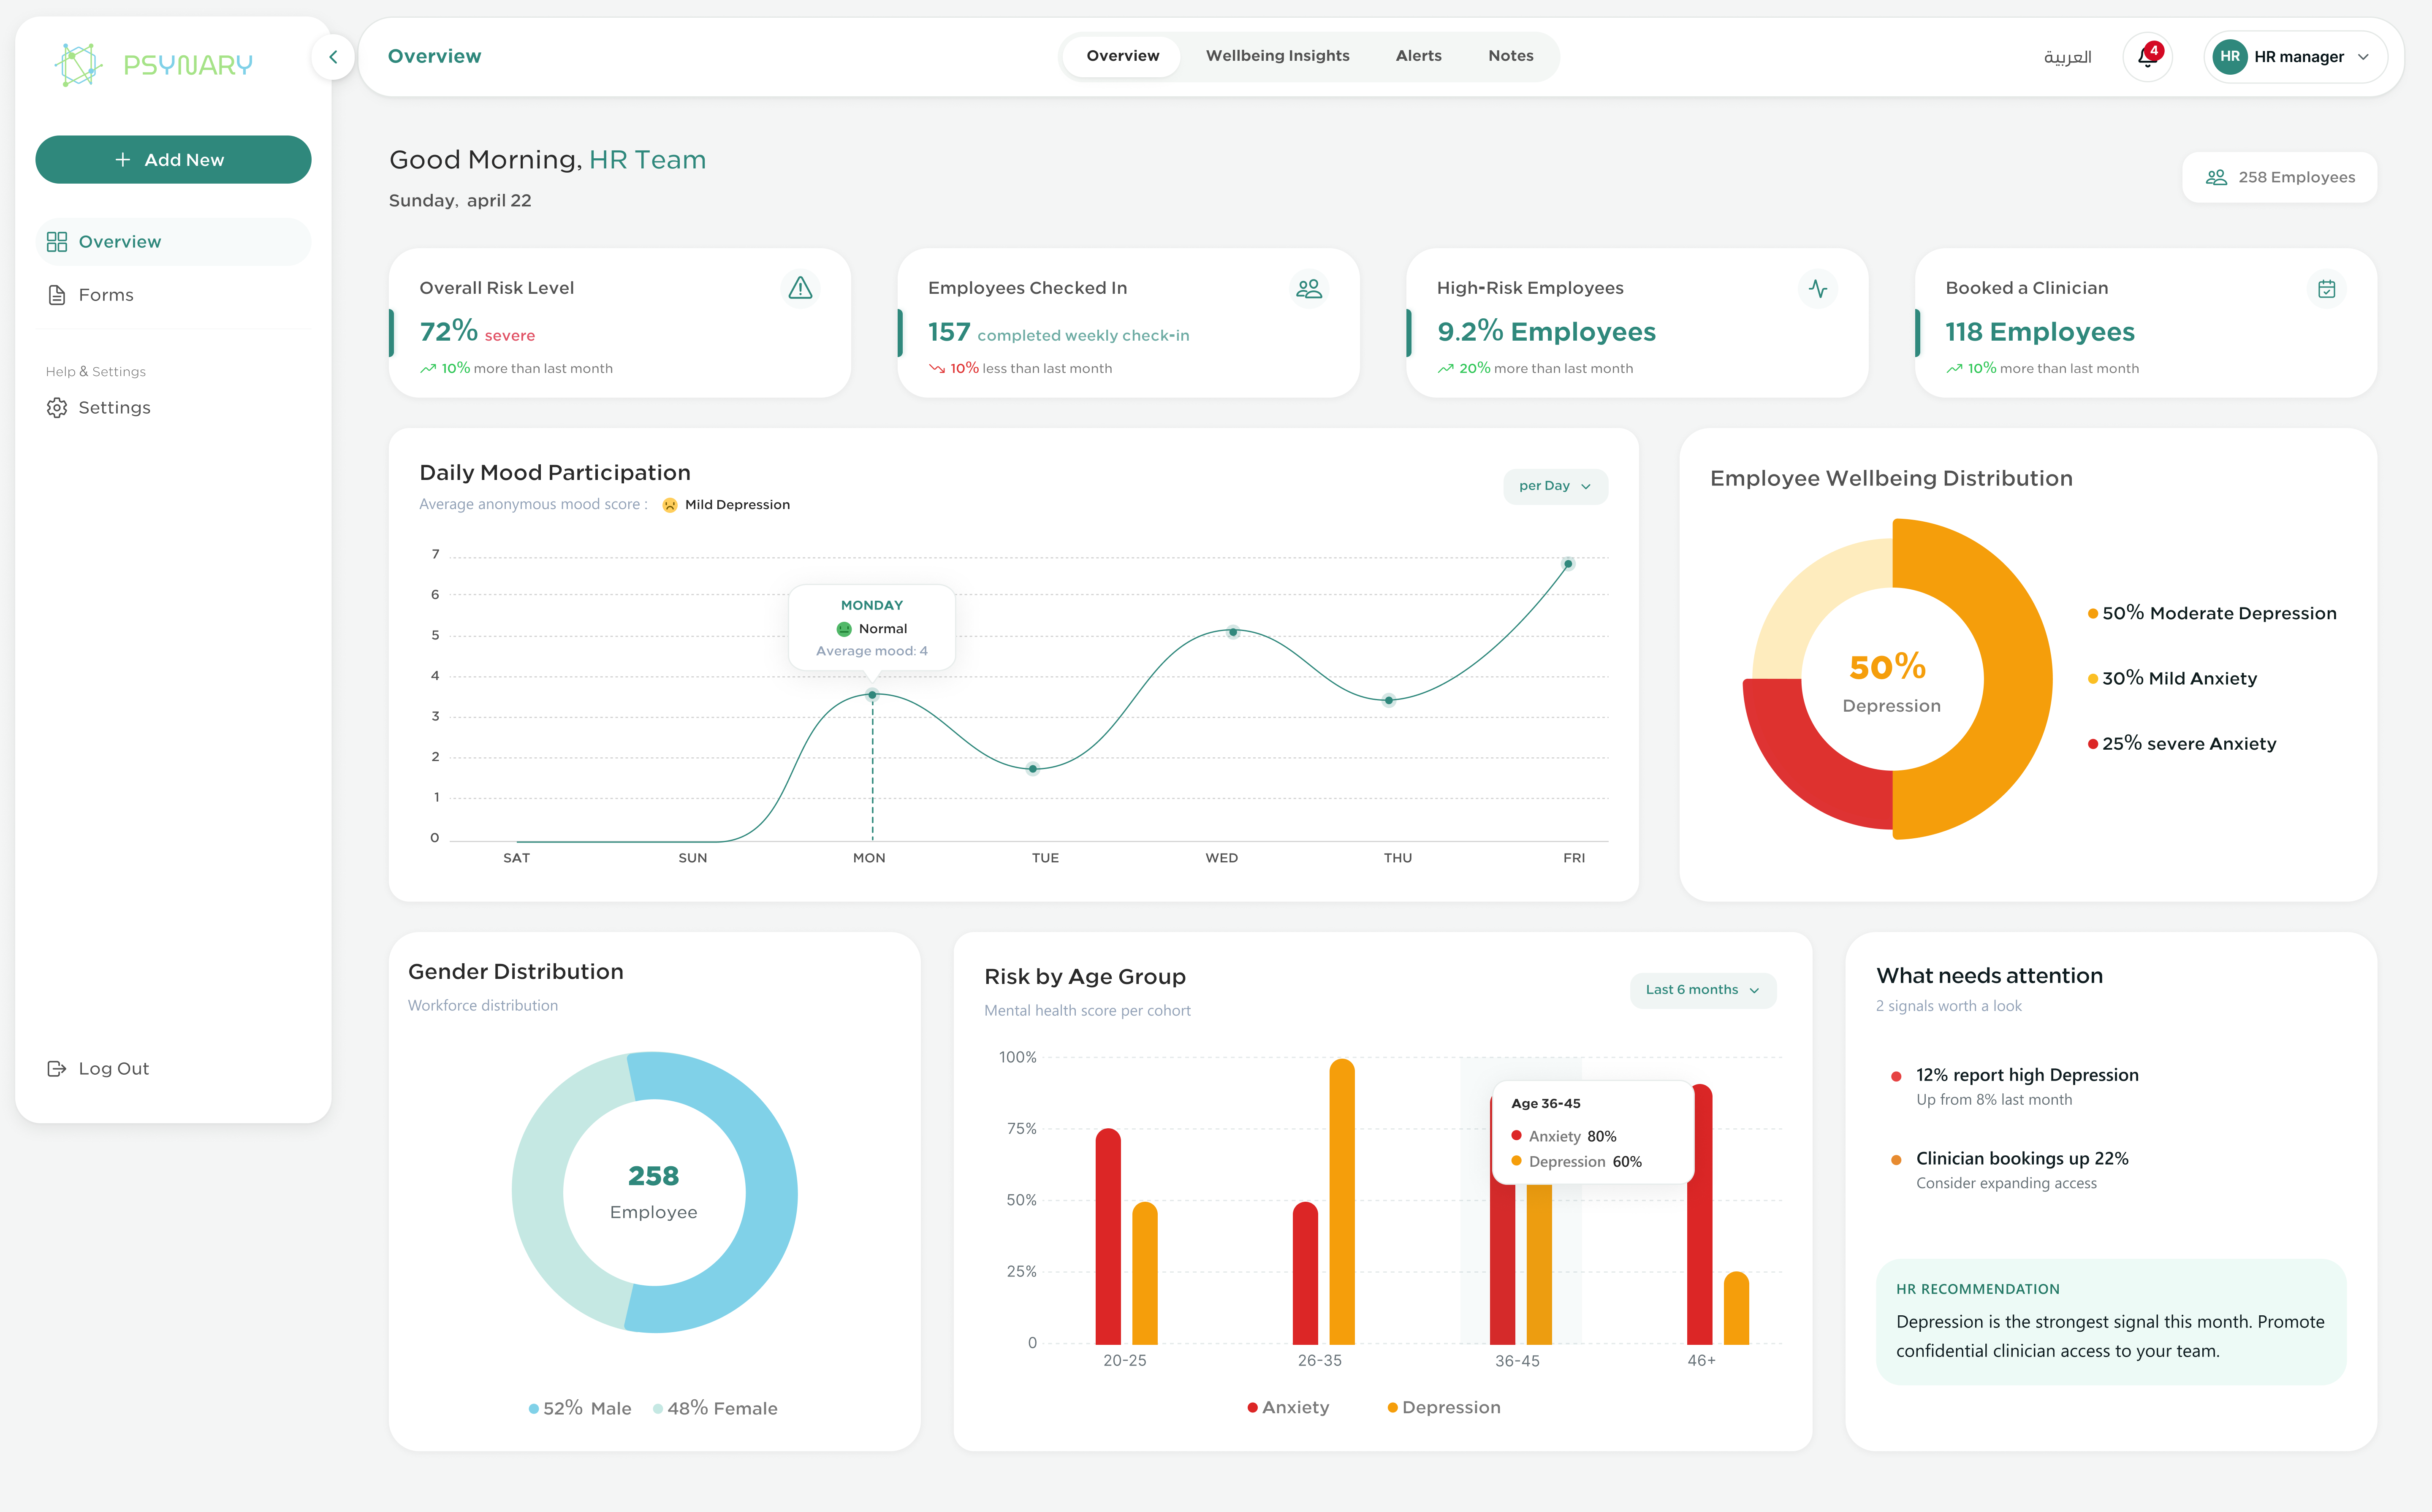Click the upward trend arrow under 72% severe
Image resolution: width=2432 pixels, height=1512 pixels.
pos(428,369)
